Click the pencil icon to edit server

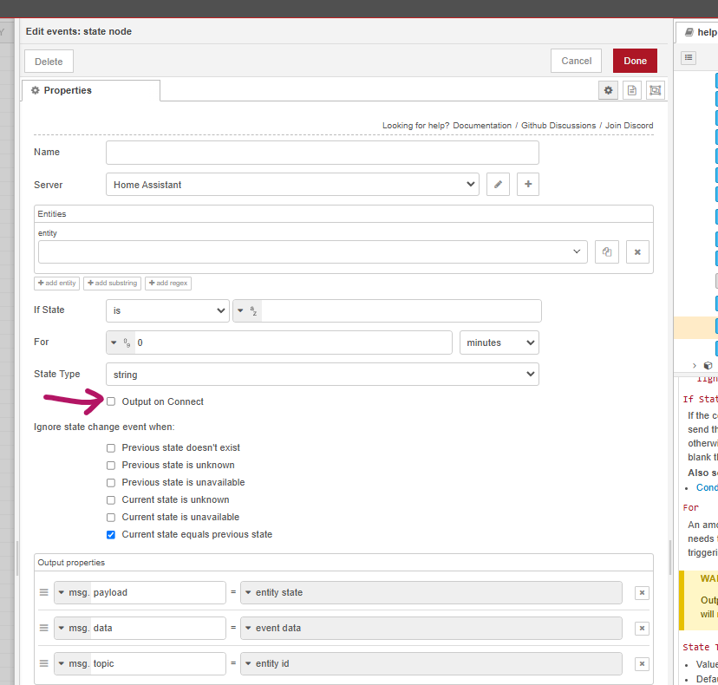click(x=498, y=184)
